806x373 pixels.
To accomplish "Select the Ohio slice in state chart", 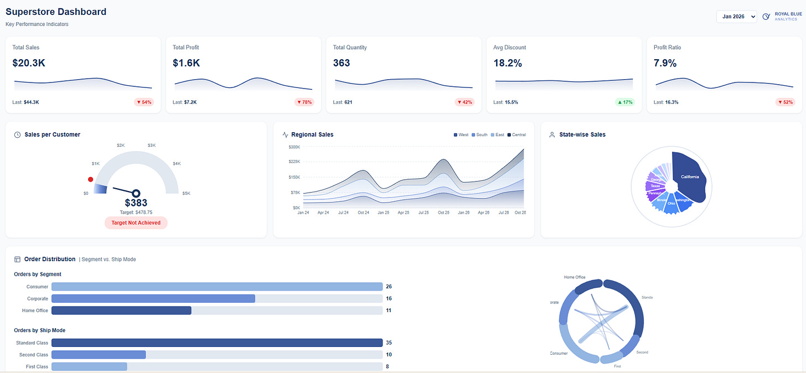I will [670, 203].
